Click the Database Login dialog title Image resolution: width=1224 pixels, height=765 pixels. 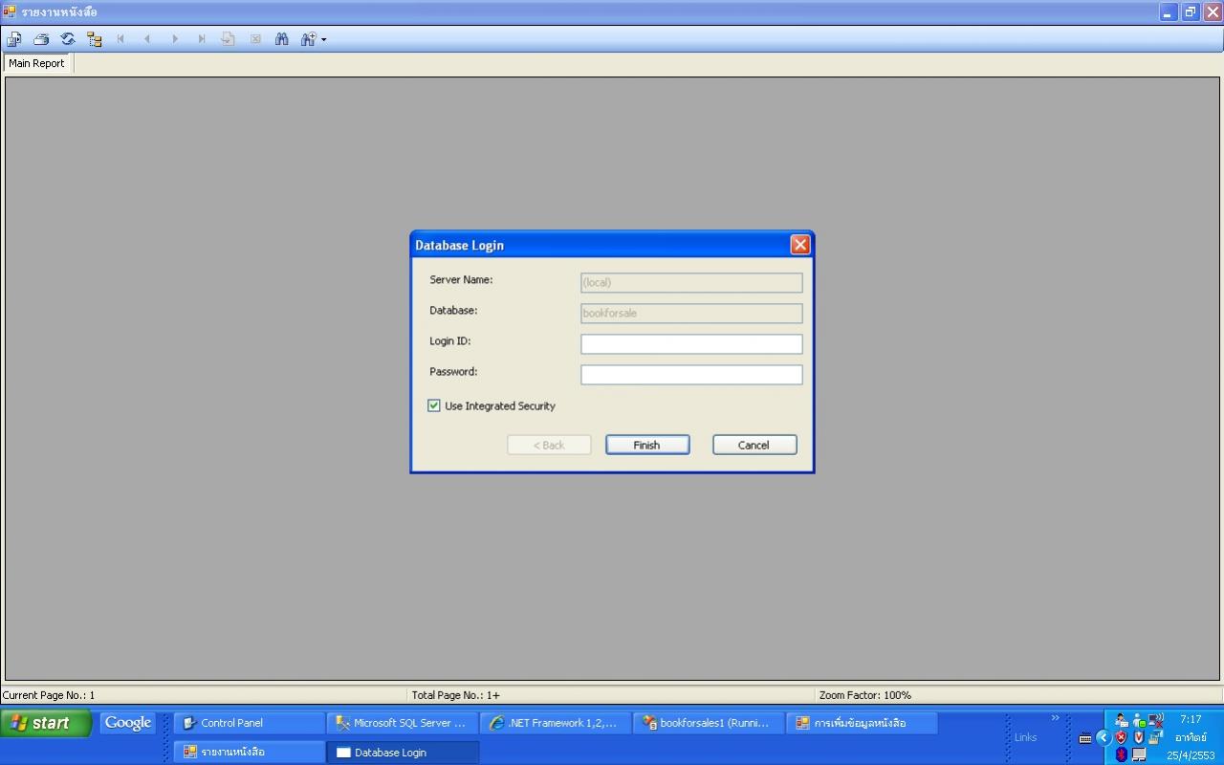tap(459, 246)
